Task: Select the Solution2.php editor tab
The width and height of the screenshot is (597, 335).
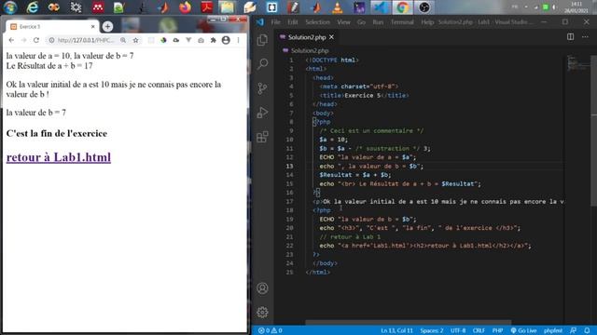Action: [x=307, y=37]
